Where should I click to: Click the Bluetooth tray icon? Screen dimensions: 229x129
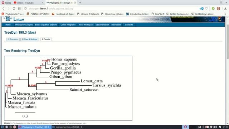(204, 127)
